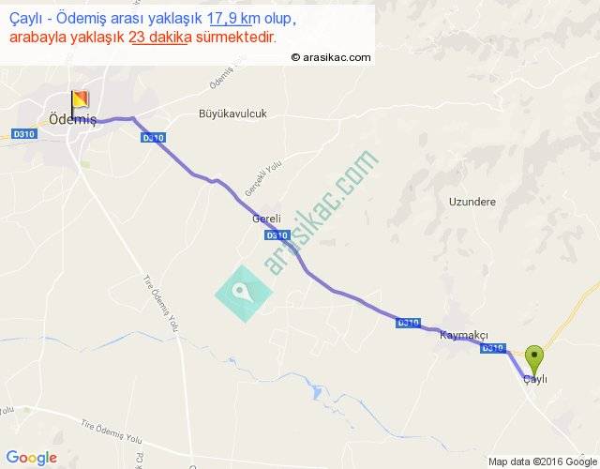Click the Ödemiş city name label
The image size is (600, 469).
click(73, 119)
